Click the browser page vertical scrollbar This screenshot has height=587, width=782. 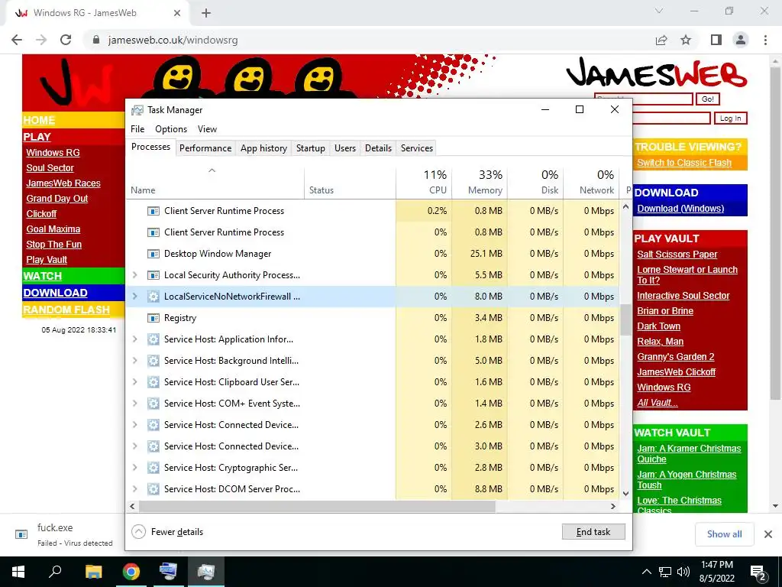point(775,235)
